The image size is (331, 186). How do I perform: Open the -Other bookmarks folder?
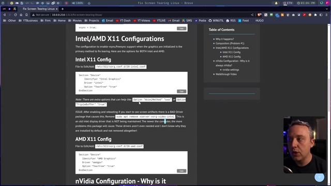10,21
